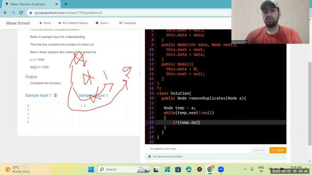Click the padlock site info icon
Image resolution: width=312 pixels, height=175 pixels.
click(x=31, y=13)
